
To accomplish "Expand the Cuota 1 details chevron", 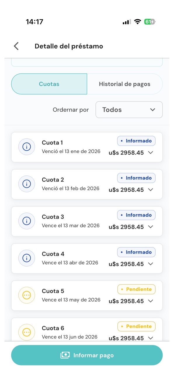I will coord(151,153).
